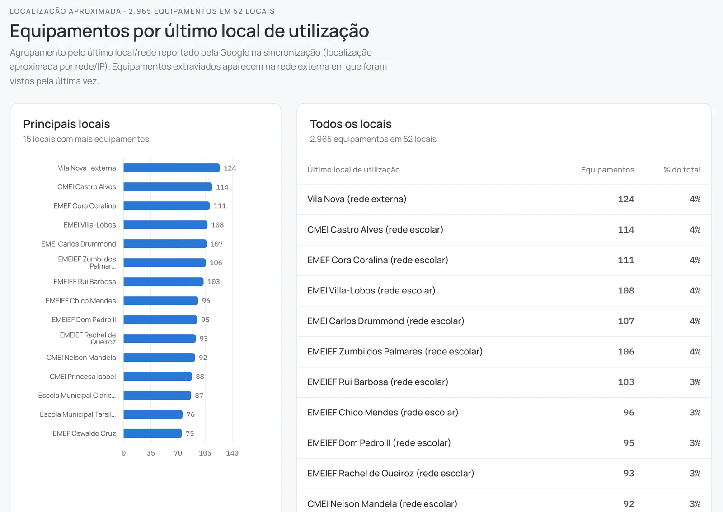The height and width of the screenshot is (512, 723).
Task: Click the 'Equipamentos' column header
Action: click(x=607, y=170)
